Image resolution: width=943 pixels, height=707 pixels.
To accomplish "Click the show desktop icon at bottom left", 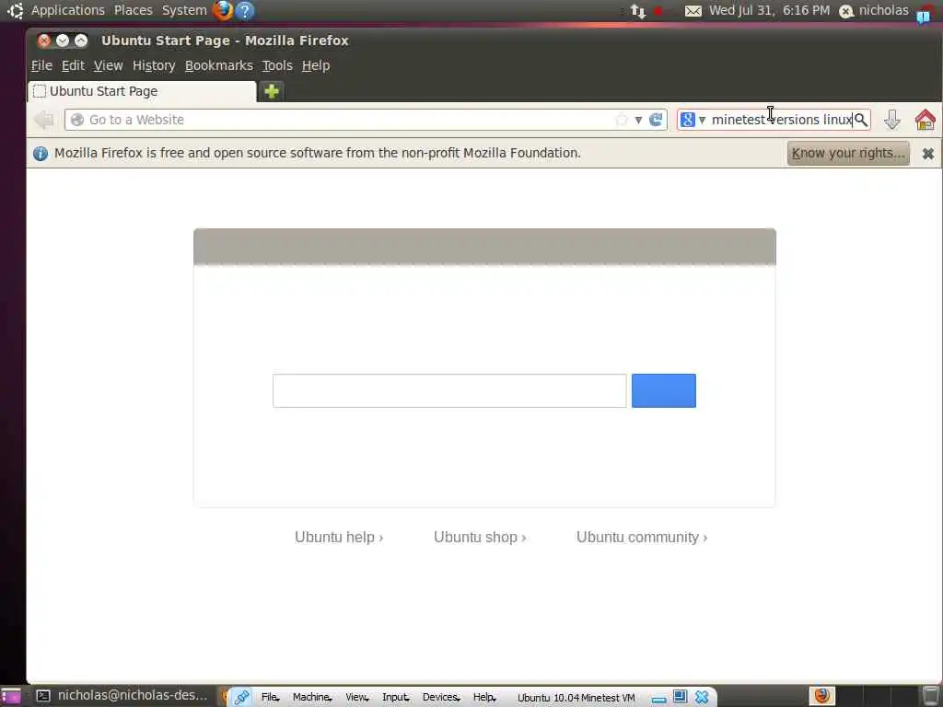I will pyautogui.click(x=11, y=696).
